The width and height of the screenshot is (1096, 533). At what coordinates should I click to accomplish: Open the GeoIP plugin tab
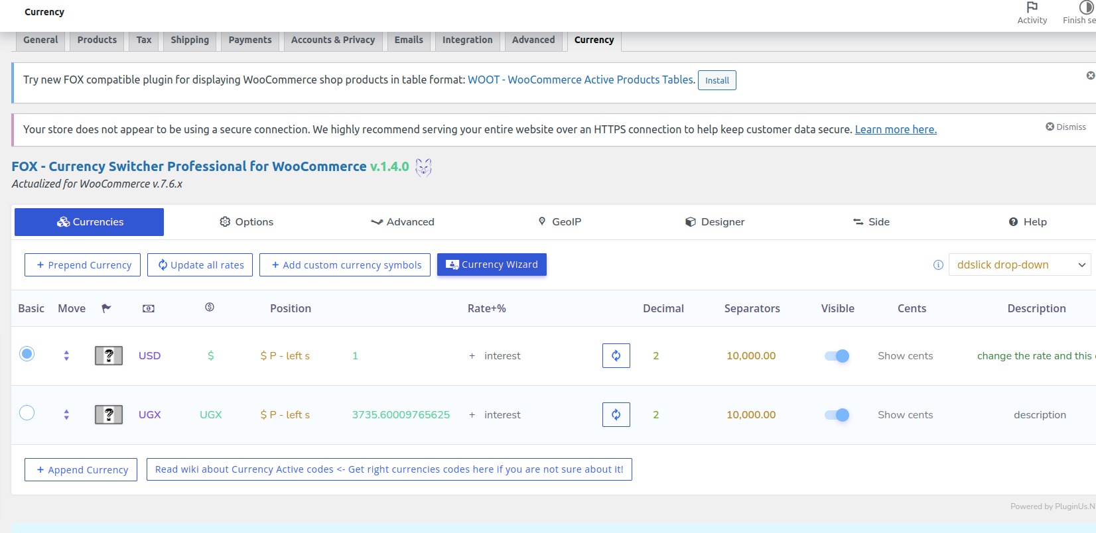point(559,222)
